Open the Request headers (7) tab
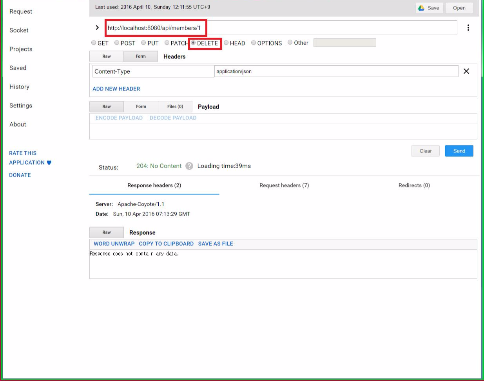 point(284,185)
